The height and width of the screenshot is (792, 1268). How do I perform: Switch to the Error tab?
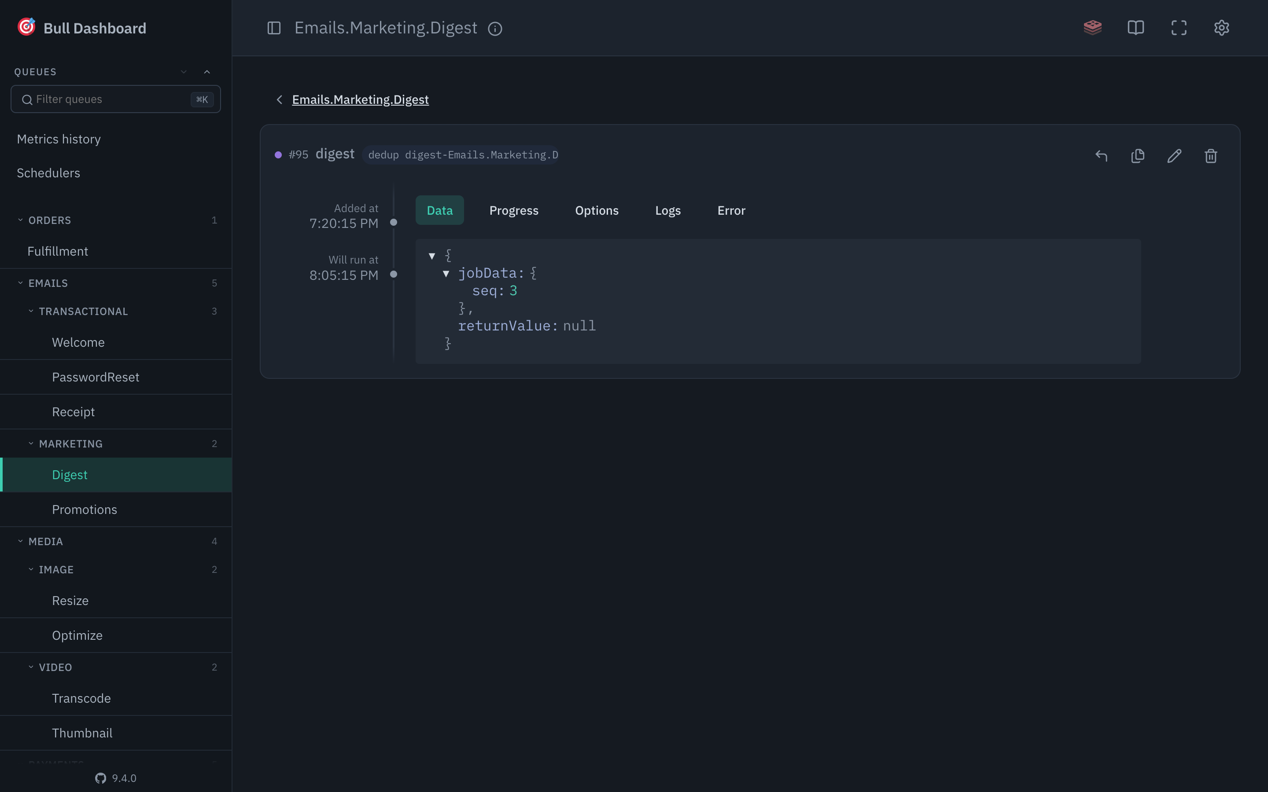(731, 210)
